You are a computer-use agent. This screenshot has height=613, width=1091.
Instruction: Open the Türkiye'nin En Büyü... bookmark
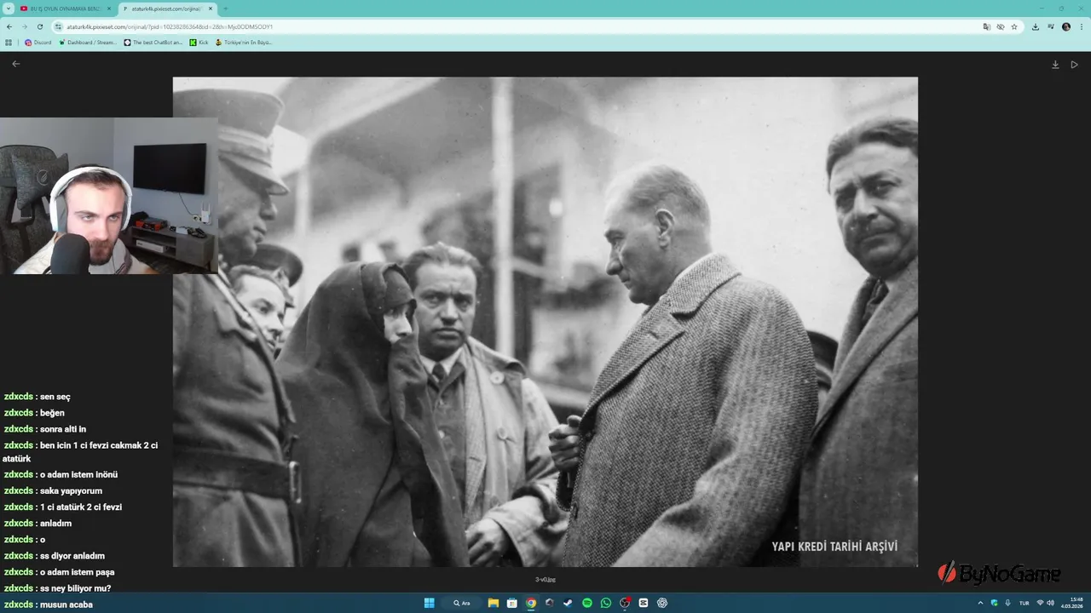[x=244, y=42]
